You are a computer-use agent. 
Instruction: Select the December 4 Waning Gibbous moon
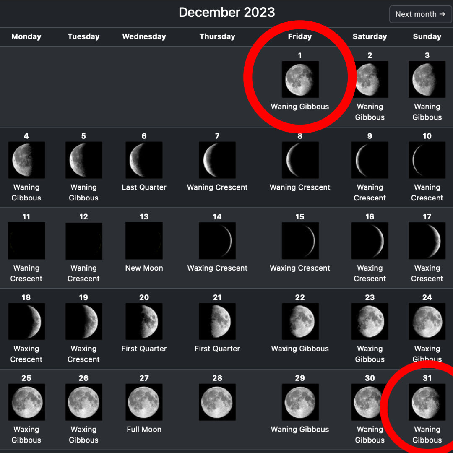coord(26,160)
